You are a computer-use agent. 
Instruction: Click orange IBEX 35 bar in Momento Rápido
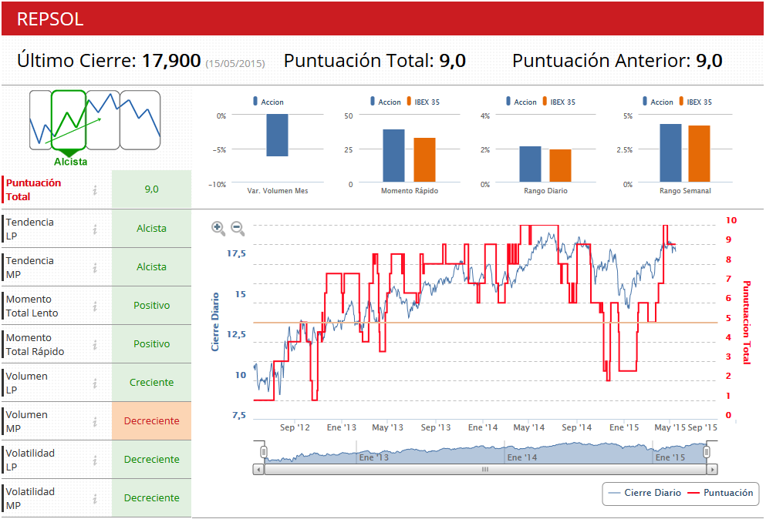tap(424, 160)
